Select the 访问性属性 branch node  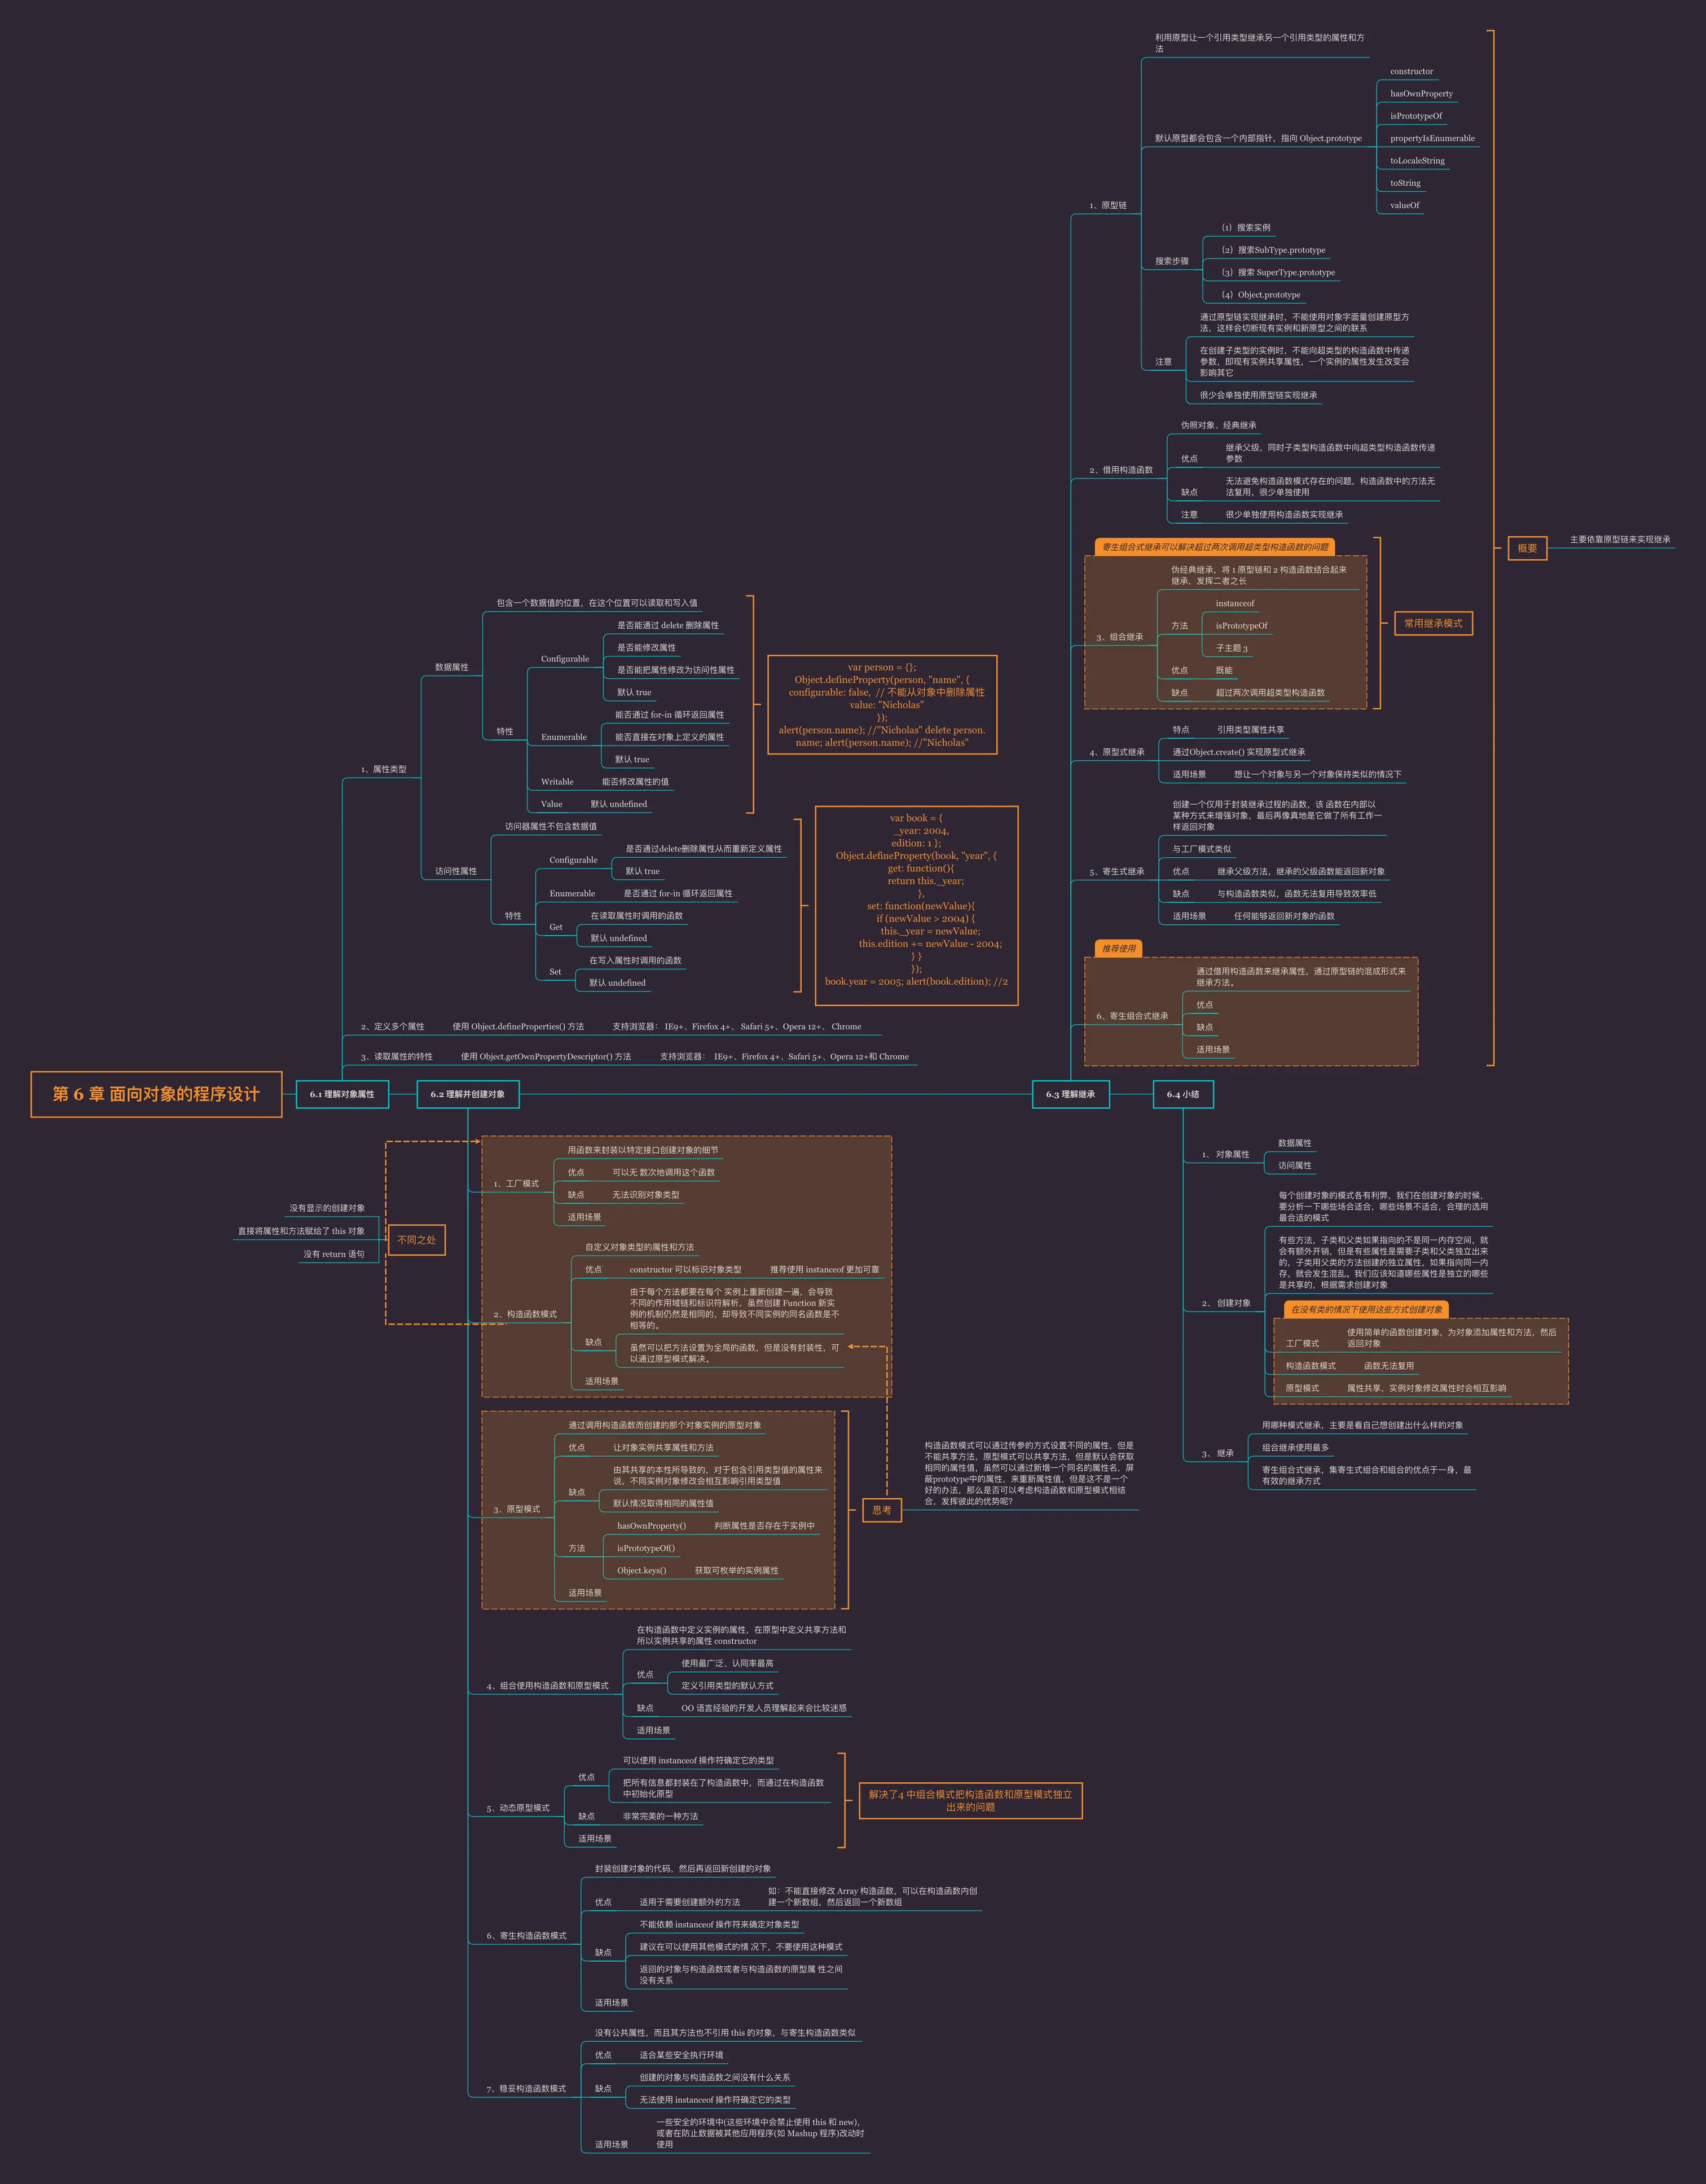[456, 871]
